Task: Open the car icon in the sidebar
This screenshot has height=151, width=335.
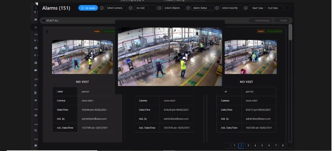Action: tap(36, 48)
